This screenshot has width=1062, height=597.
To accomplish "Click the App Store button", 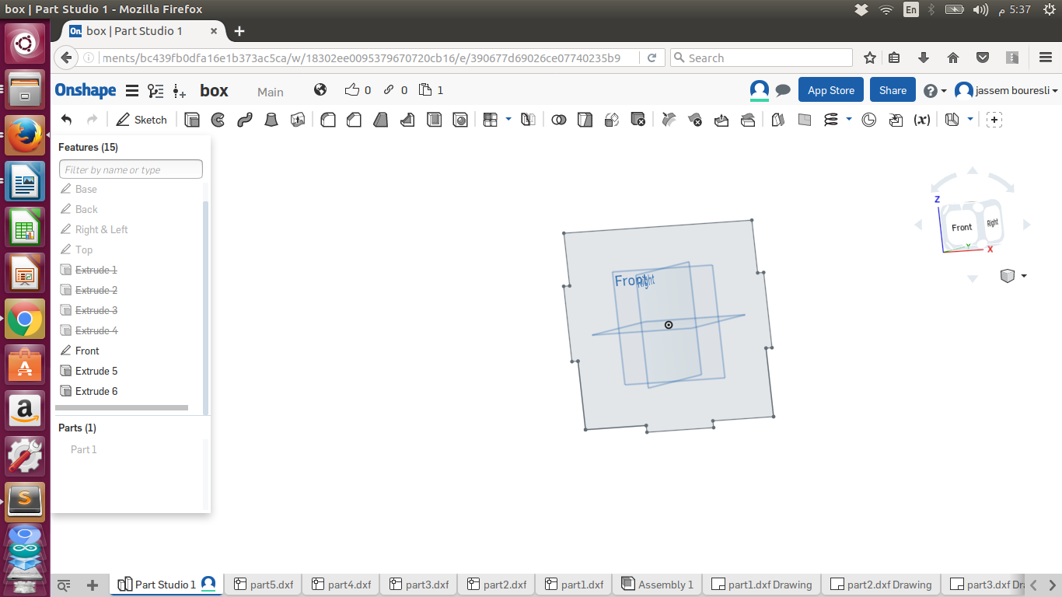I will 831,90.
